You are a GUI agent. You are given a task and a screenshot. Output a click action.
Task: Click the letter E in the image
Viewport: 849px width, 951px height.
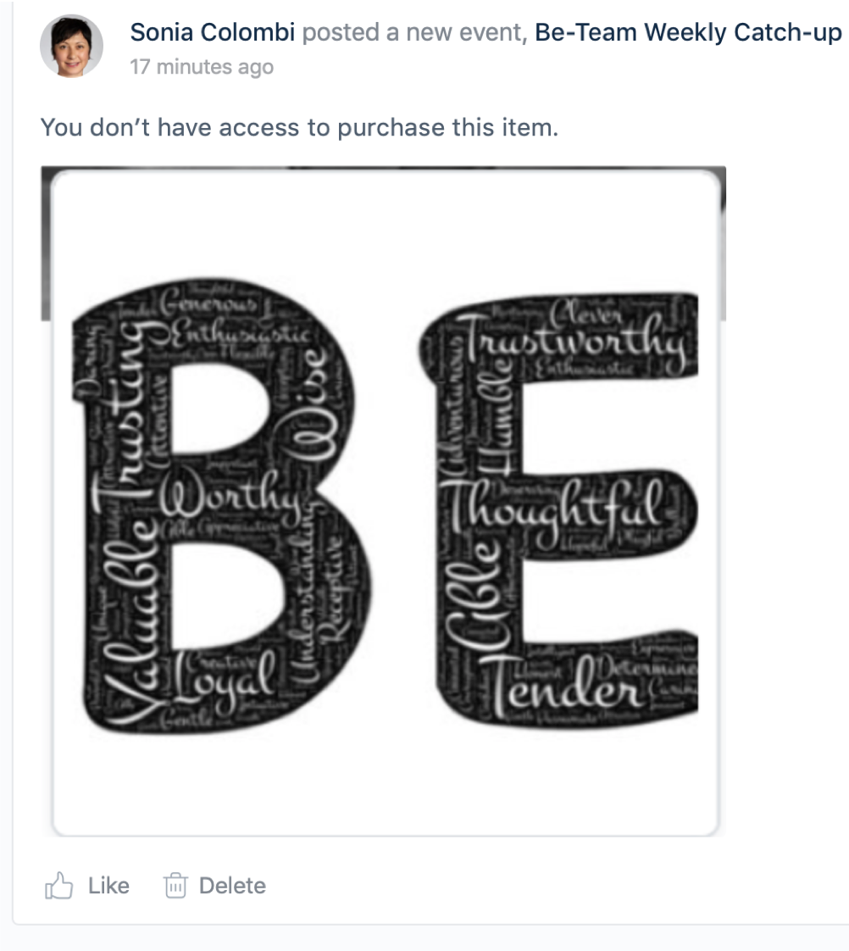558,509
